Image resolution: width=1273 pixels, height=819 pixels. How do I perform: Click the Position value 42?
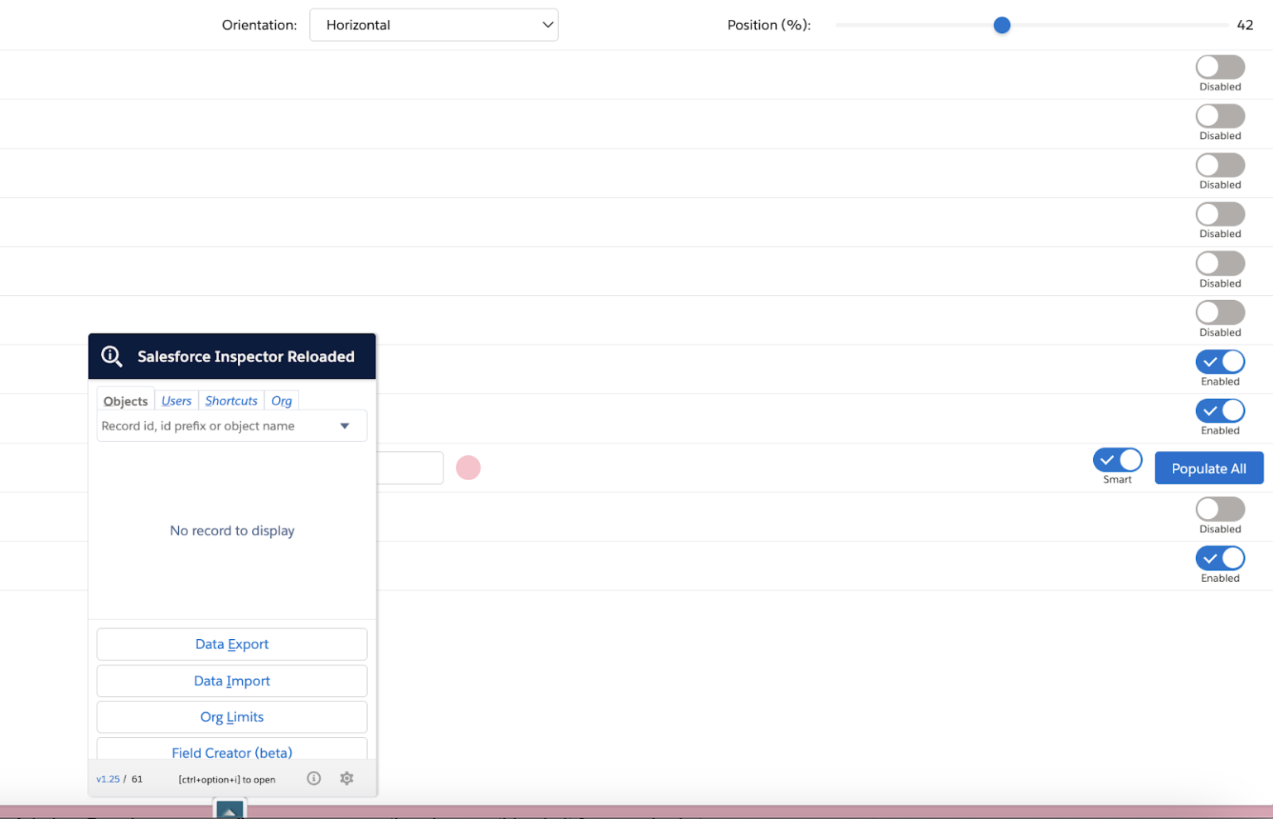tap(1245, 25)
